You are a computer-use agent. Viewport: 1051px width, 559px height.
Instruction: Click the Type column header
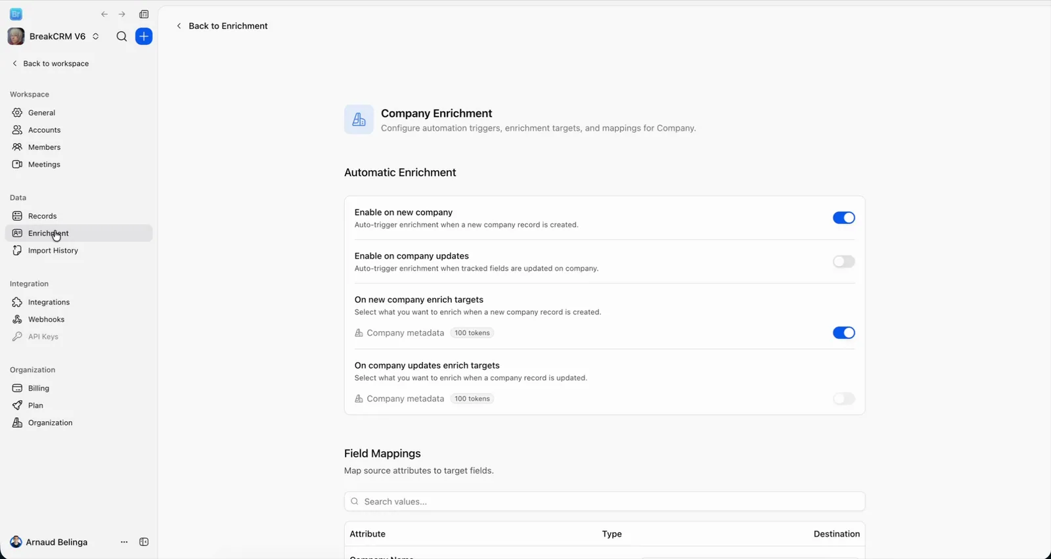coord(612,534)
